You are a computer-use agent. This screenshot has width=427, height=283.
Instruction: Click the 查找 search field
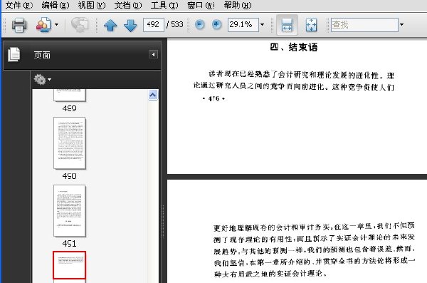point(364,25)
